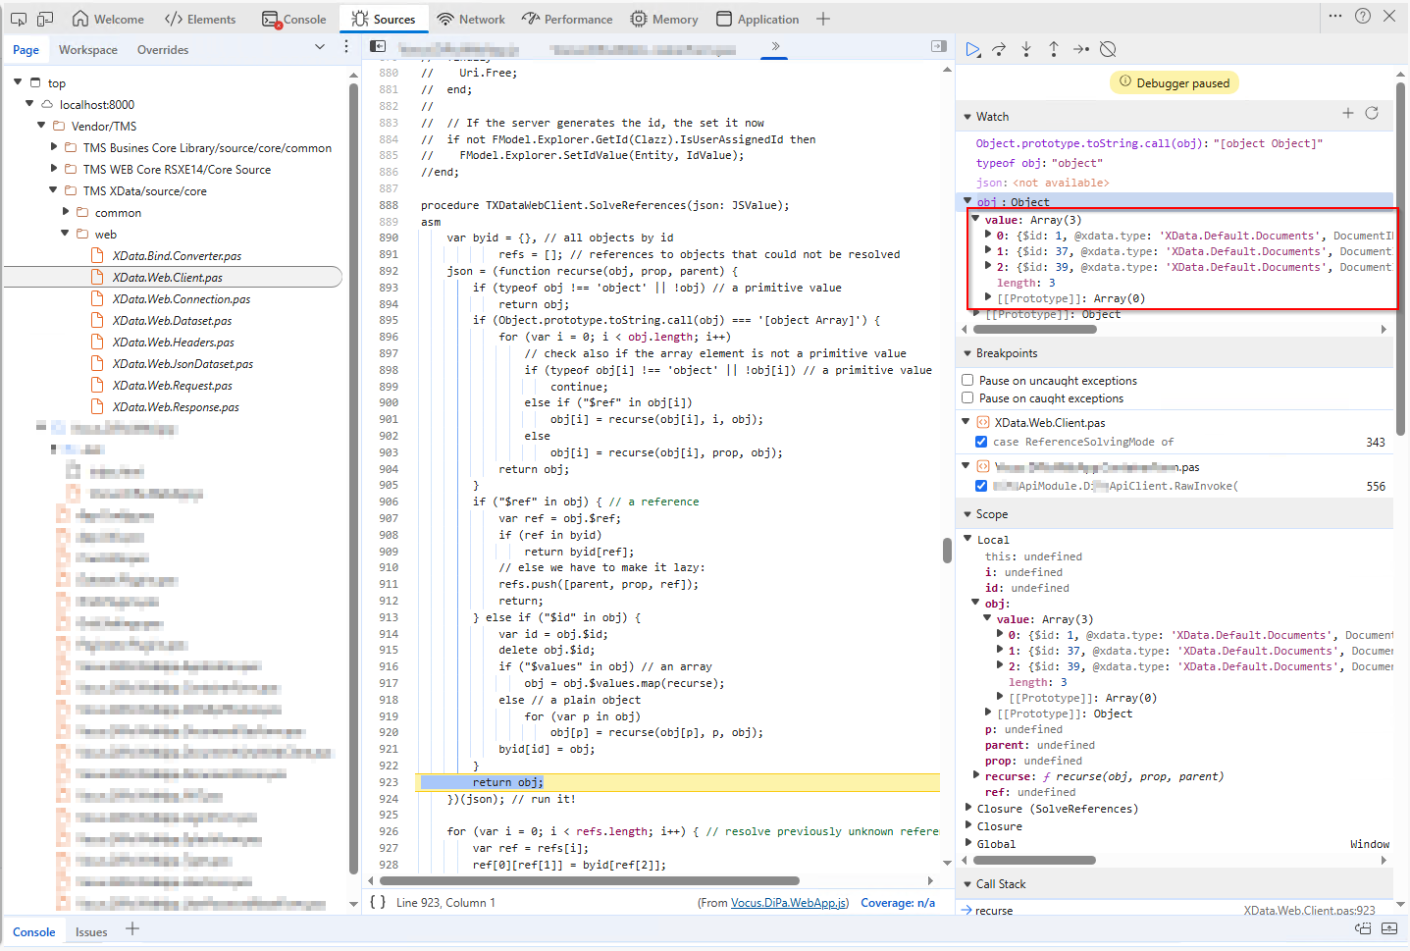Deactivate breakpoints using toolbar icon

(x=1108, y=49)
